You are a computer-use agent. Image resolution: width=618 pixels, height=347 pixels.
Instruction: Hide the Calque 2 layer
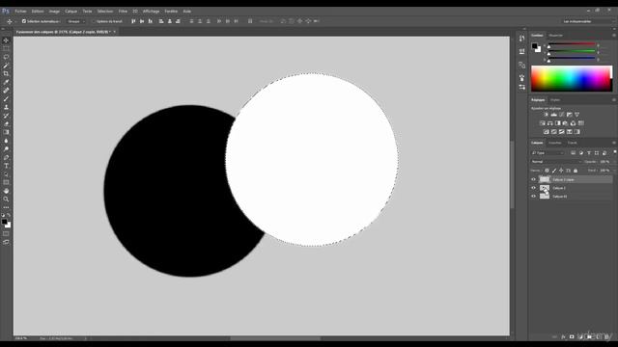(x=534, y=188)
